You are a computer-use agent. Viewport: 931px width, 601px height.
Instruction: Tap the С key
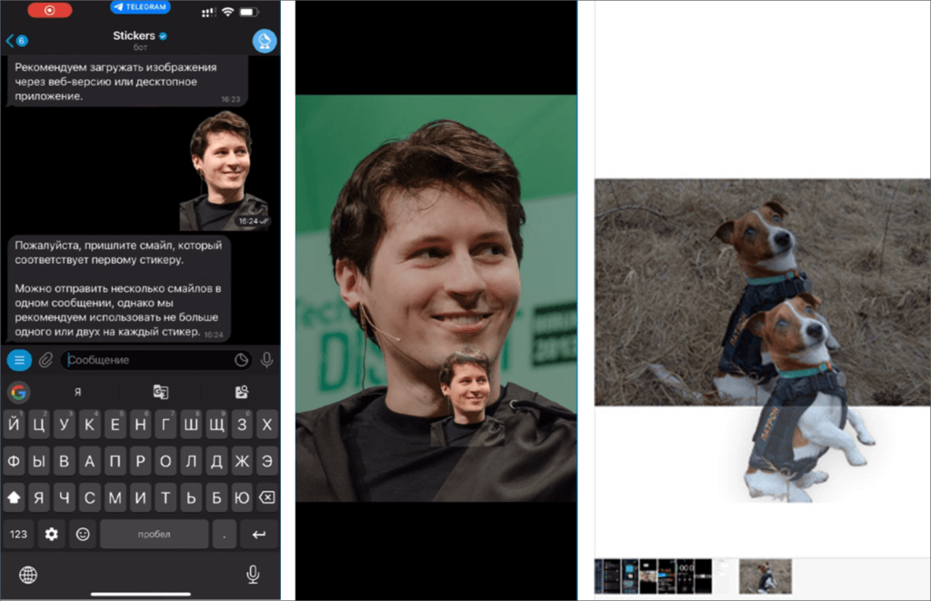[x=90, y=497]
